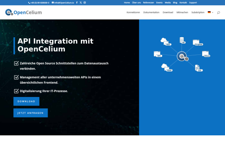Open Referenzen in top menu

click(x=148, y=3)
